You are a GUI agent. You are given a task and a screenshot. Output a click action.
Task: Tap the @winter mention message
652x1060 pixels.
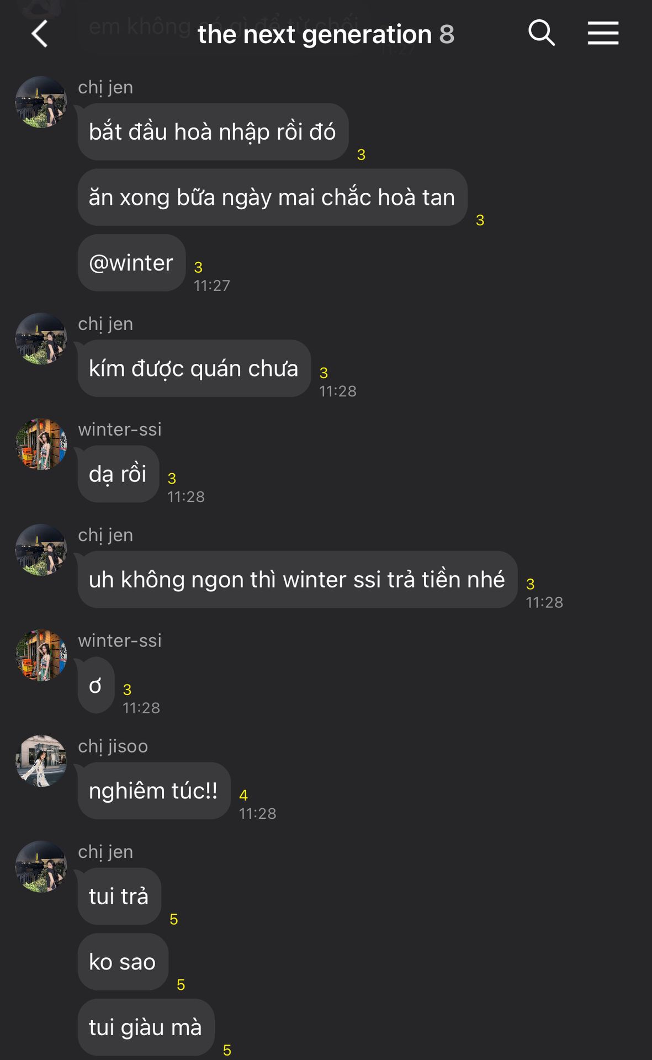[131, 263]
